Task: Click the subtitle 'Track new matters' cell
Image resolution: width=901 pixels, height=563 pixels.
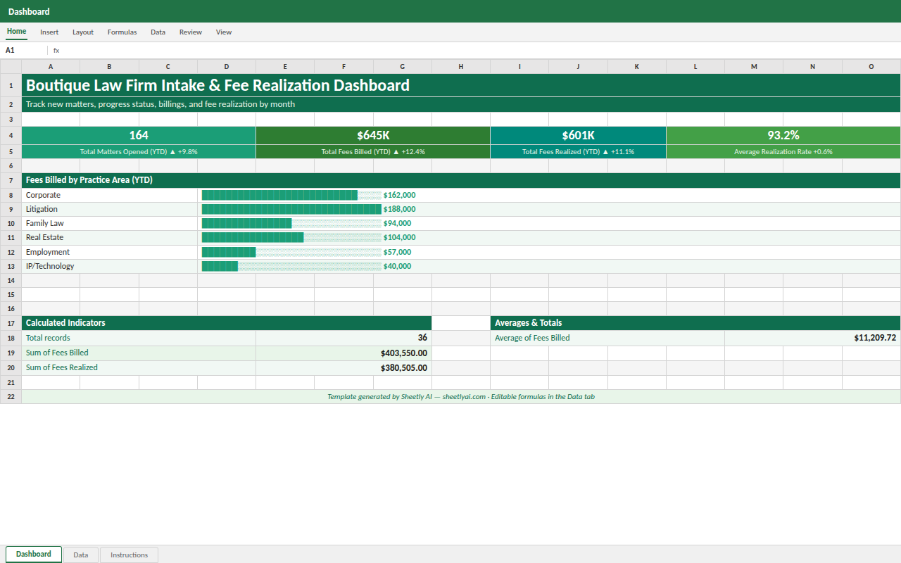Action: 461,104
